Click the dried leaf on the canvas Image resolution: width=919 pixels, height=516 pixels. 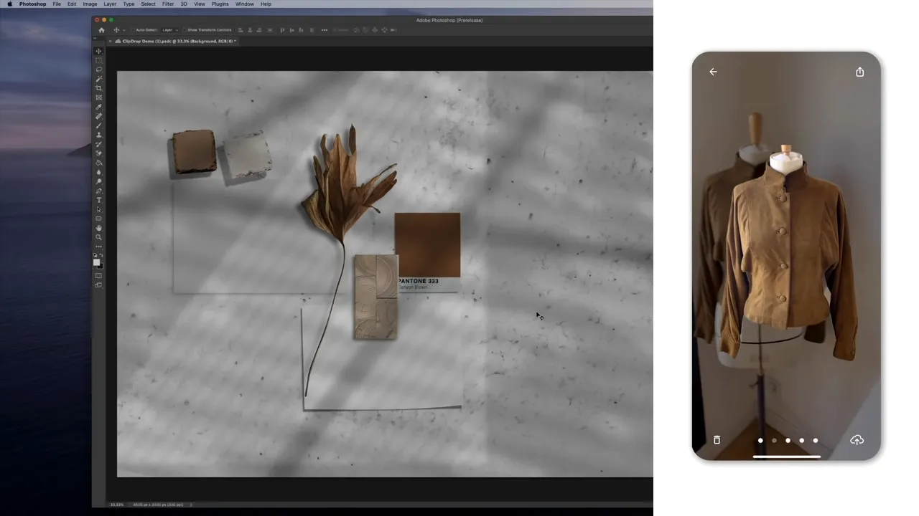347,188
